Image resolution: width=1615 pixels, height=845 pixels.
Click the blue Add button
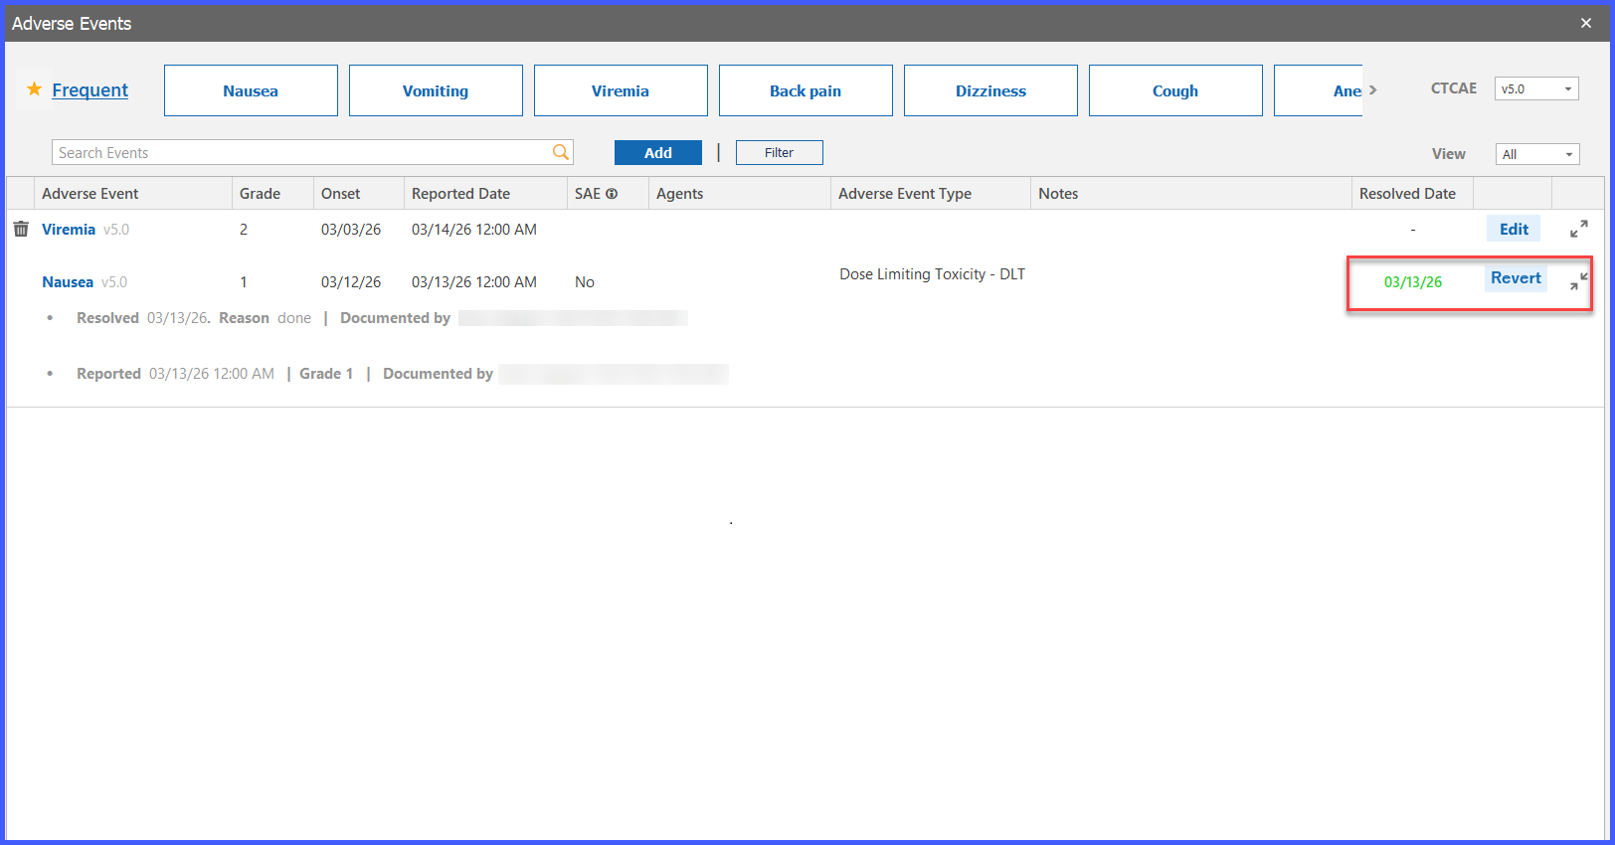click(658, 152)
